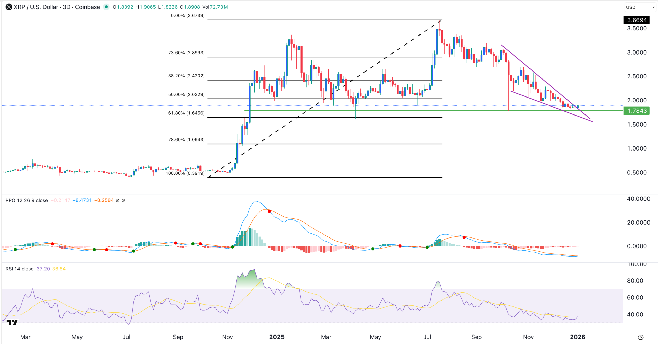Click the RSI value 37.20

point(43,269)
